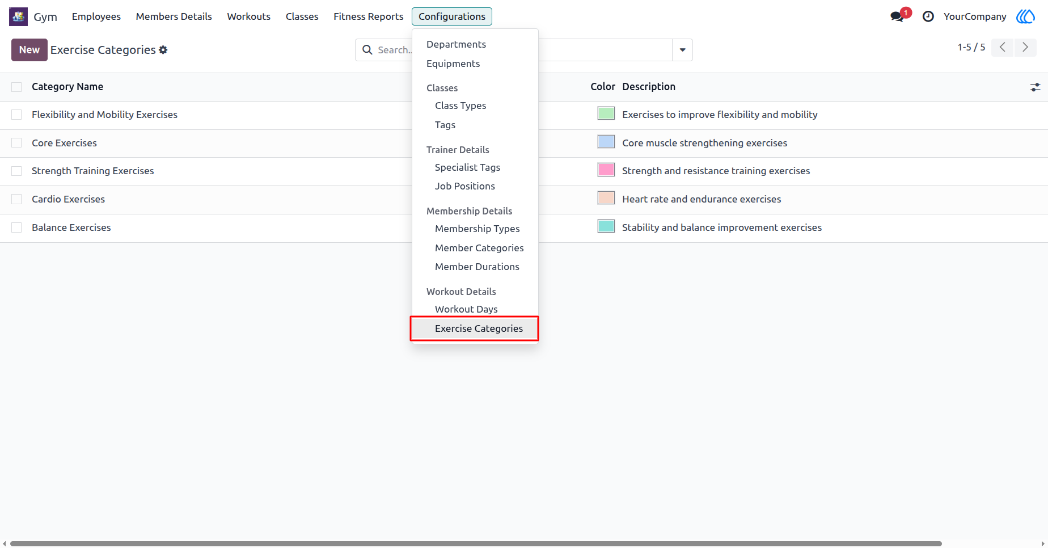Open optional columns adjust icon
Image resolution: width=1048 pixels, height=548 pixels.
point(1035,87)
